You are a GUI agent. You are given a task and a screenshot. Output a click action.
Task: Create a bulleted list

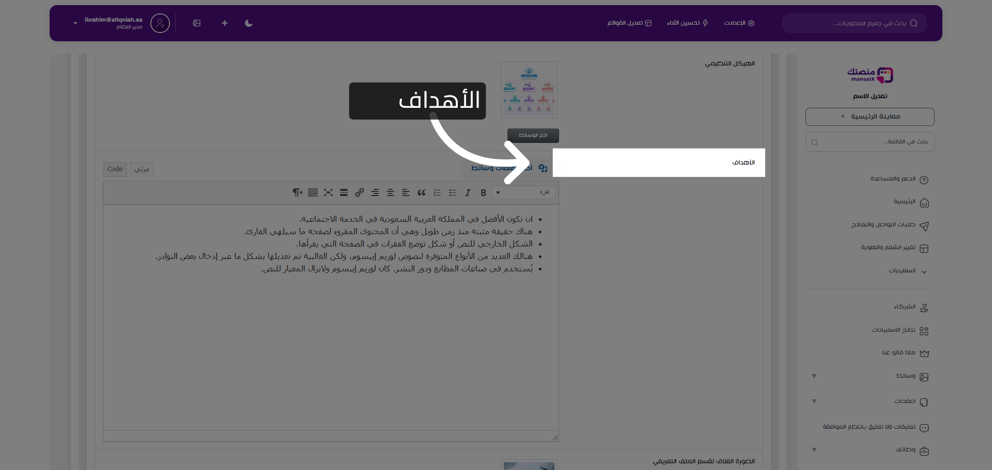(x=453, y=192)
